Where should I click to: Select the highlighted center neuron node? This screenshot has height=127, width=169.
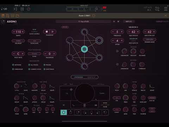click(x=84, y=49)
